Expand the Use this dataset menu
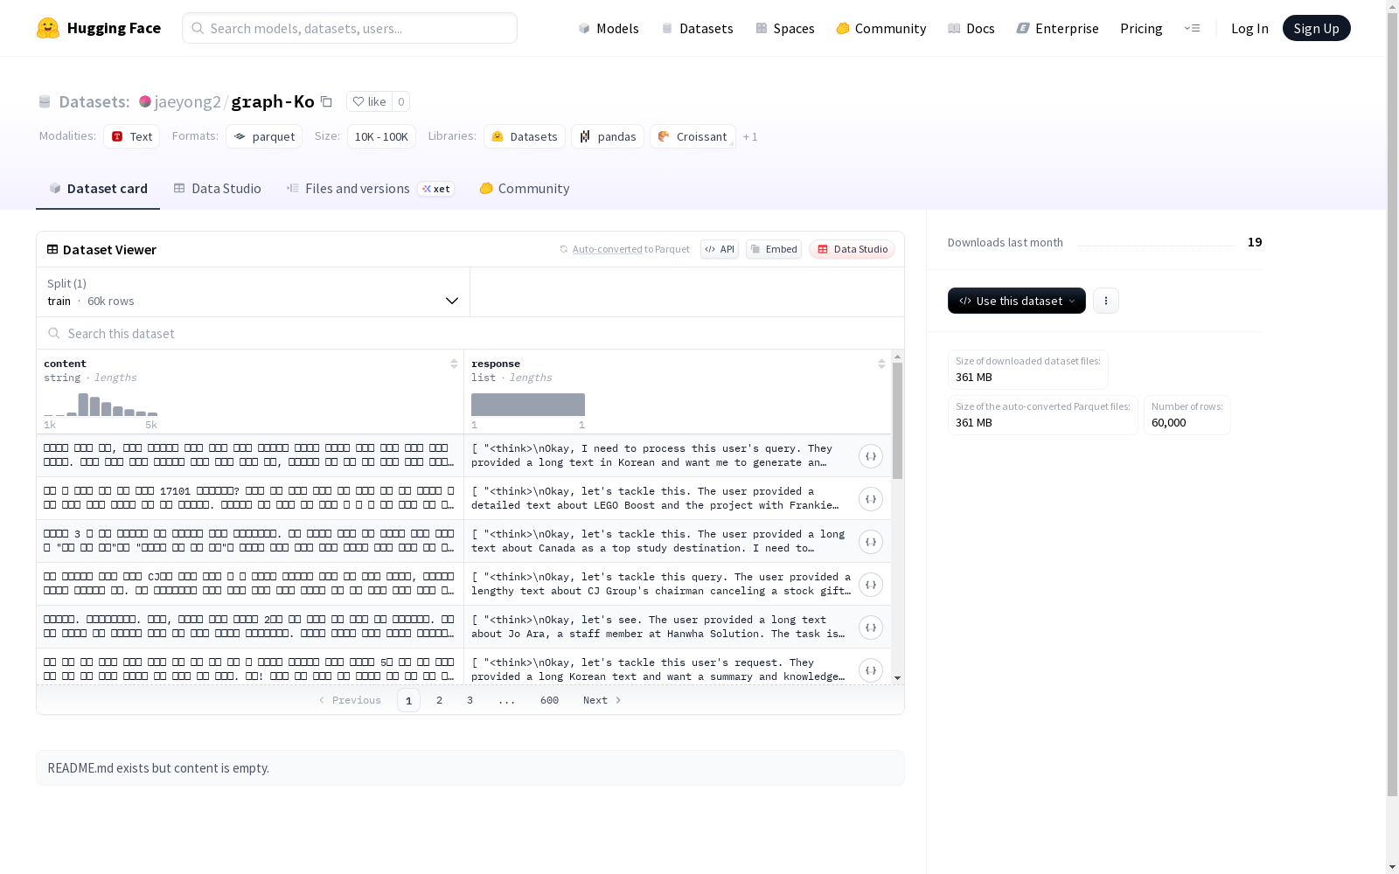The height and width of the screenshot is (874, 1399). coord(1016,301)
